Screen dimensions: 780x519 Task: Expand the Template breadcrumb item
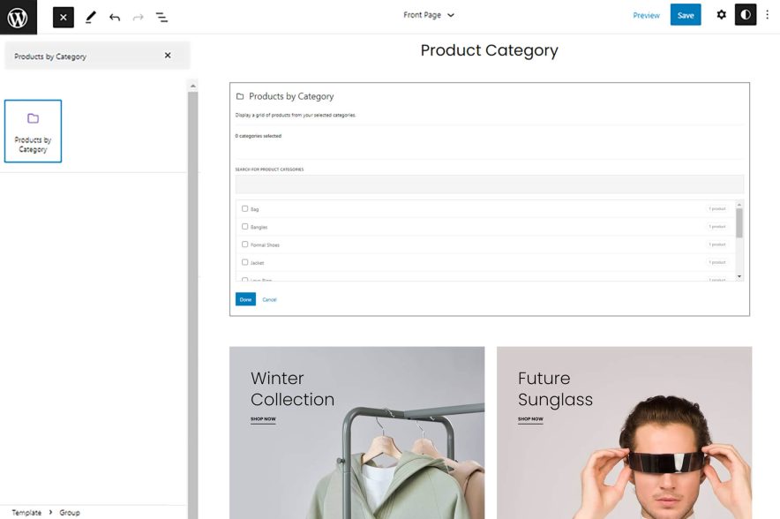click(26, 512)
